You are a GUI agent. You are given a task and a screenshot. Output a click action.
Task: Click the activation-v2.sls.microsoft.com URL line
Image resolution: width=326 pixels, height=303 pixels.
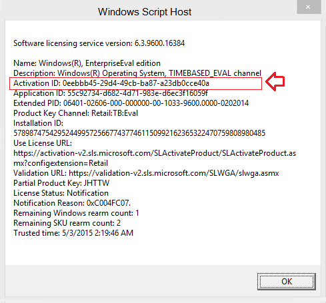(155, 153)
